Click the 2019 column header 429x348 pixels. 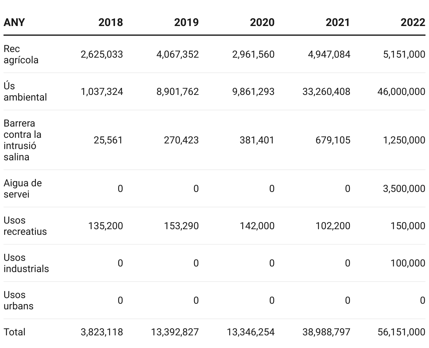pyautogui.click(x=186, y=22)
